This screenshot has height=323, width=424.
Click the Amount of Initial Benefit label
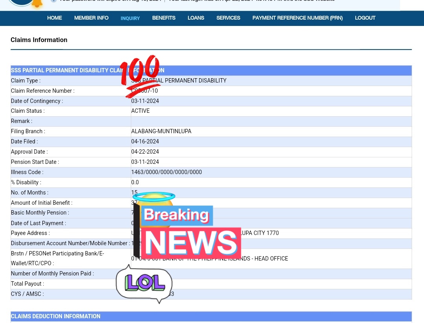click(42, 203)
